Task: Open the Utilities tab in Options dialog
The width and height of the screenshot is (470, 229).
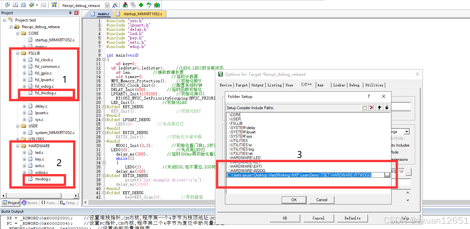Action: [374, 85]
